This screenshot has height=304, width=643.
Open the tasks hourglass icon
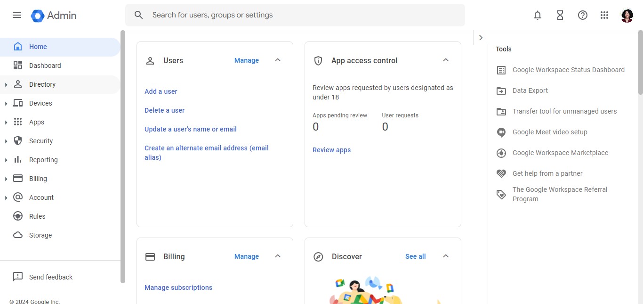coord(560,15)
